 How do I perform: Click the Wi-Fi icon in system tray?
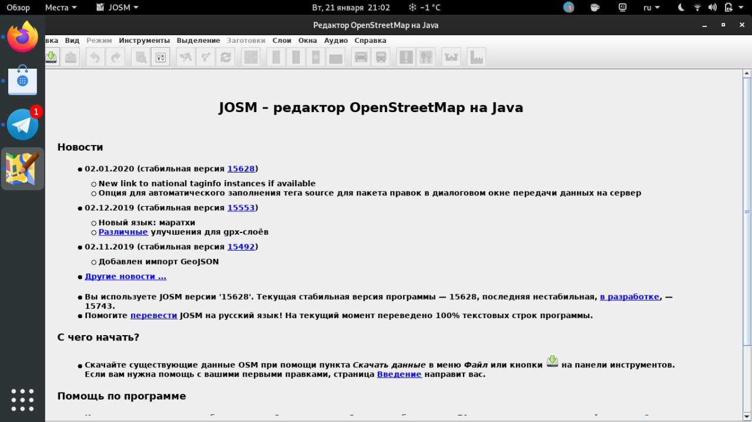[697, 8]
